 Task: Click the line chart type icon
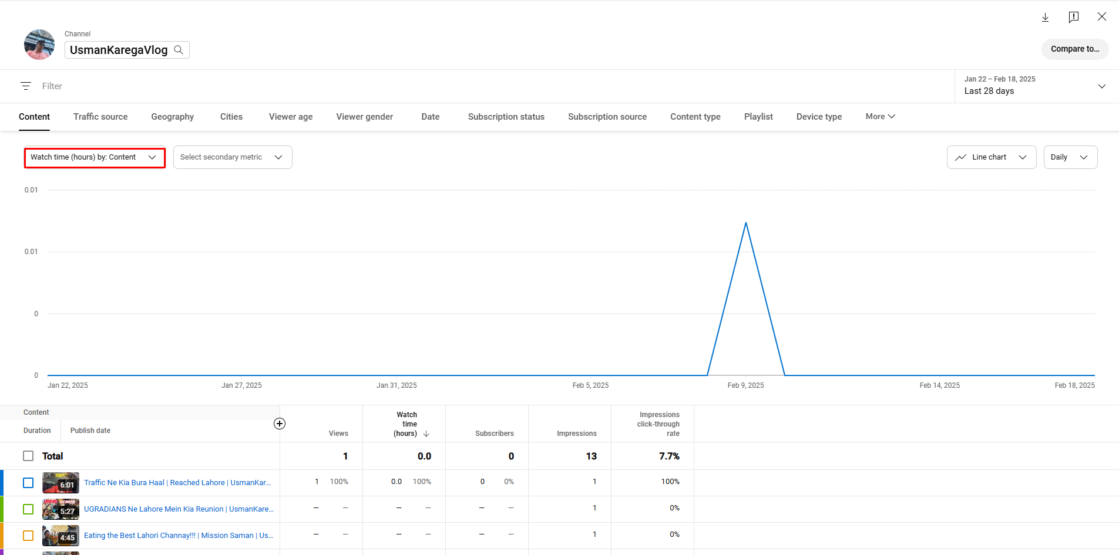[961, 157]
